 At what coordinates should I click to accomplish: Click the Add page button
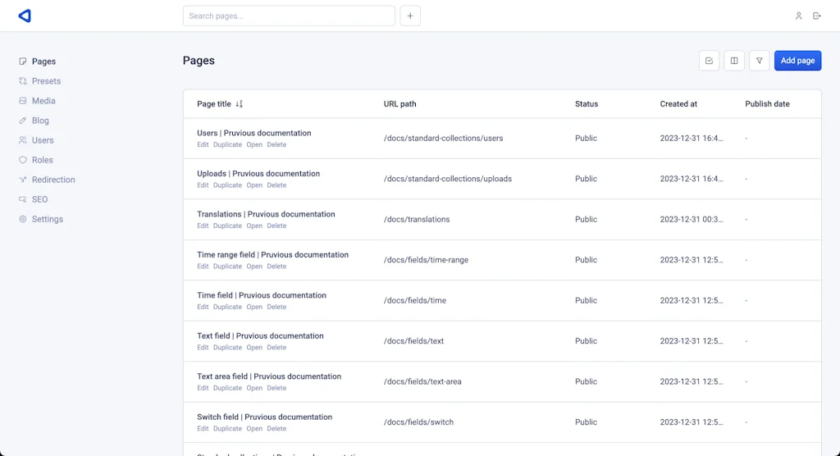click(797, 61)
